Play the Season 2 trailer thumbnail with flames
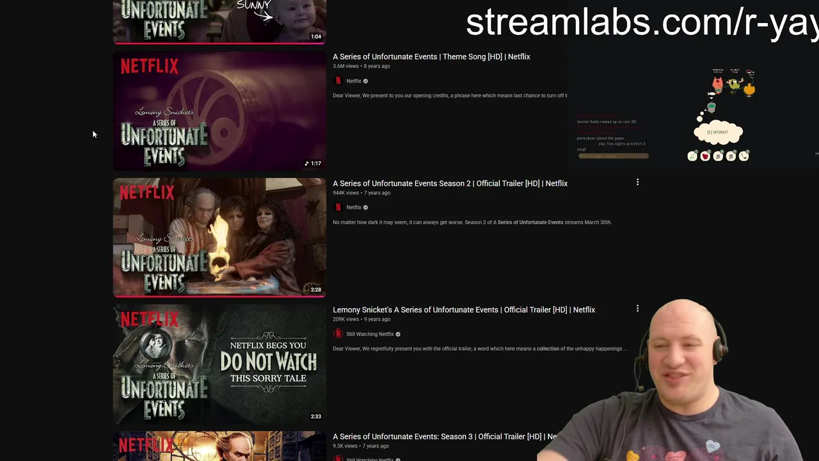Image resolution: width=819 pixels, height=461 pixels. pos(219,238)
